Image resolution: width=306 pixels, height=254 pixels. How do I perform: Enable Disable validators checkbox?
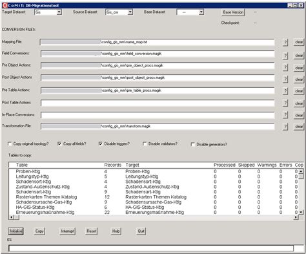tap(145, 143)
